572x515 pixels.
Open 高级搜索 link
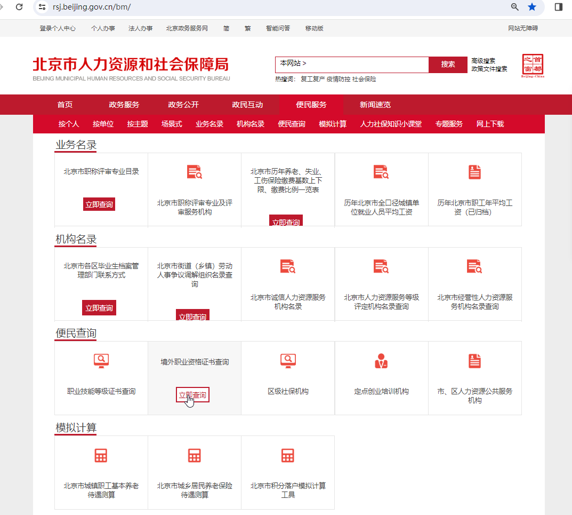click(483, 61)
